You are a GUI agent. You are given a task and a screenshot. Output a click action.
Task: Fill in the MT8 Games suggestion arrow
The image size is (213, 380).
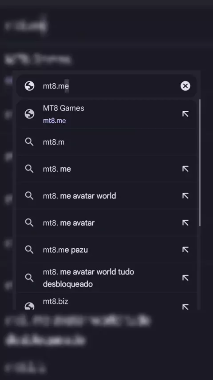[185, 114]
